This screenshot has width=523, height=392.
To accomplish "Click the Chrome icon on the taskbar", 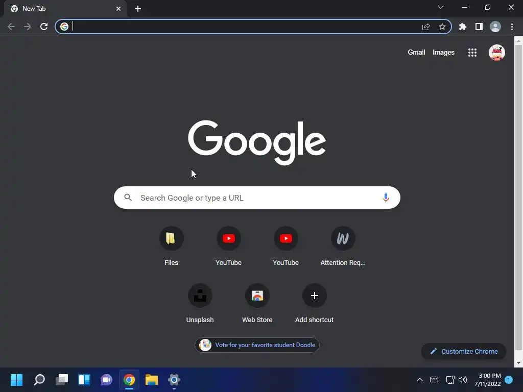I will 129,380.
